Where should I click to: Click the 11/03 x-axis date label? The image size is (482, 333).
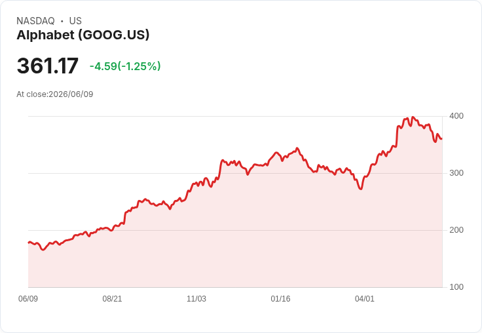pos(196,298)
